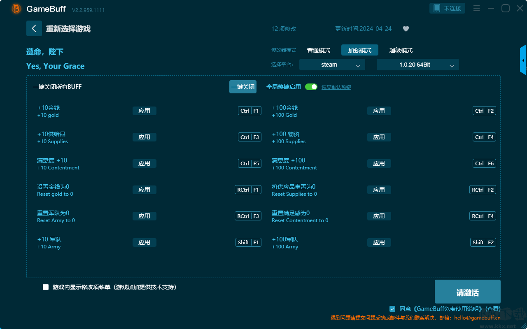Check the in-game modifier menu checkbox

[x=46, y=287]
